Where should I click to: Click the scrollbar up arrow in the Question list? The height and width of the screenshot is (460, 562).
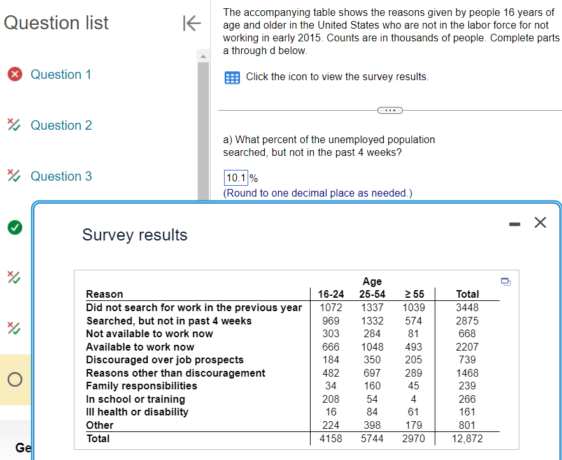tap(204, 55)
